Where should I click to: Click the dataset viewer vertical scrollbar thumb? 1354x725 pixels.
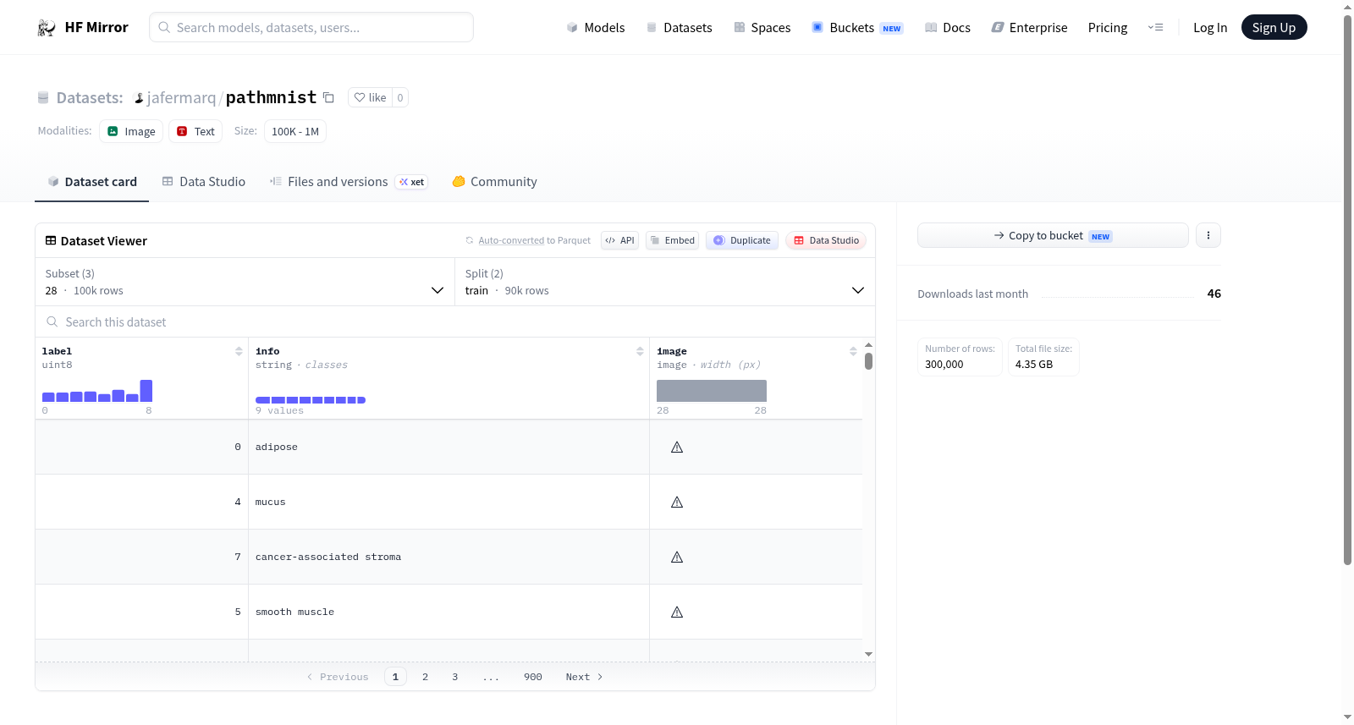[x=868, y=361]
